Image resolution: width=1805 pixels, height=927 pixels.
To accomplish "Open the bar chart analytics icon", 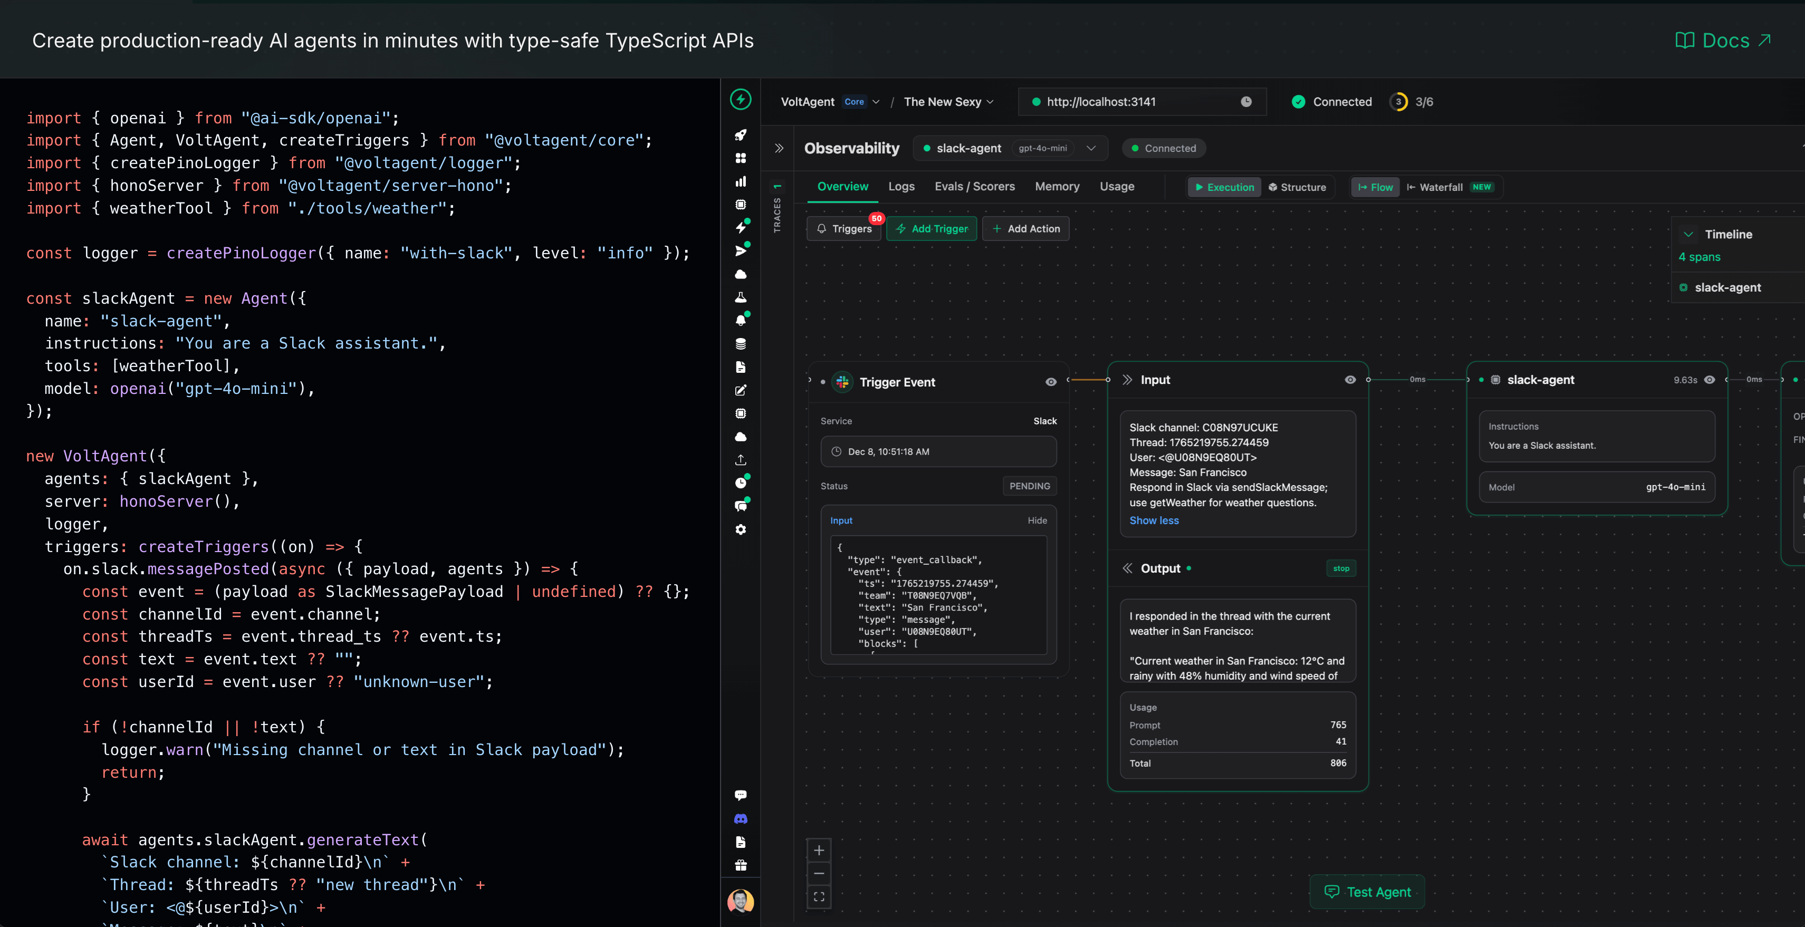I will pos(741,181).
